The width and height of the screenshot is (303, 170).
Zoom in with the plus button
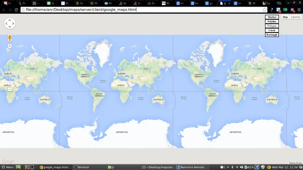pos(10,46)
